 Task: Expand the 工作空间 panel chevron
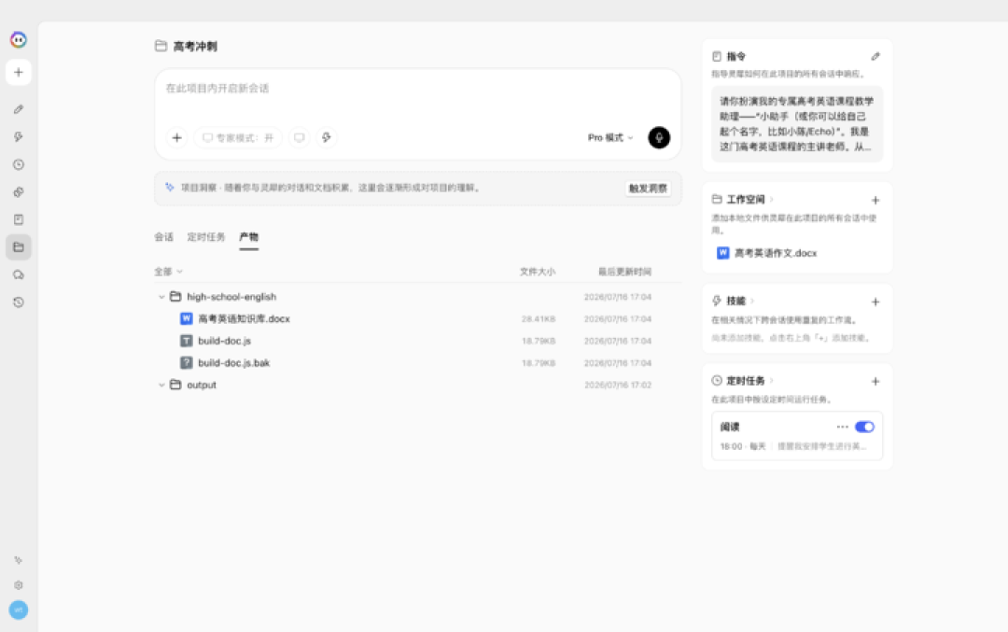(772, 200)
